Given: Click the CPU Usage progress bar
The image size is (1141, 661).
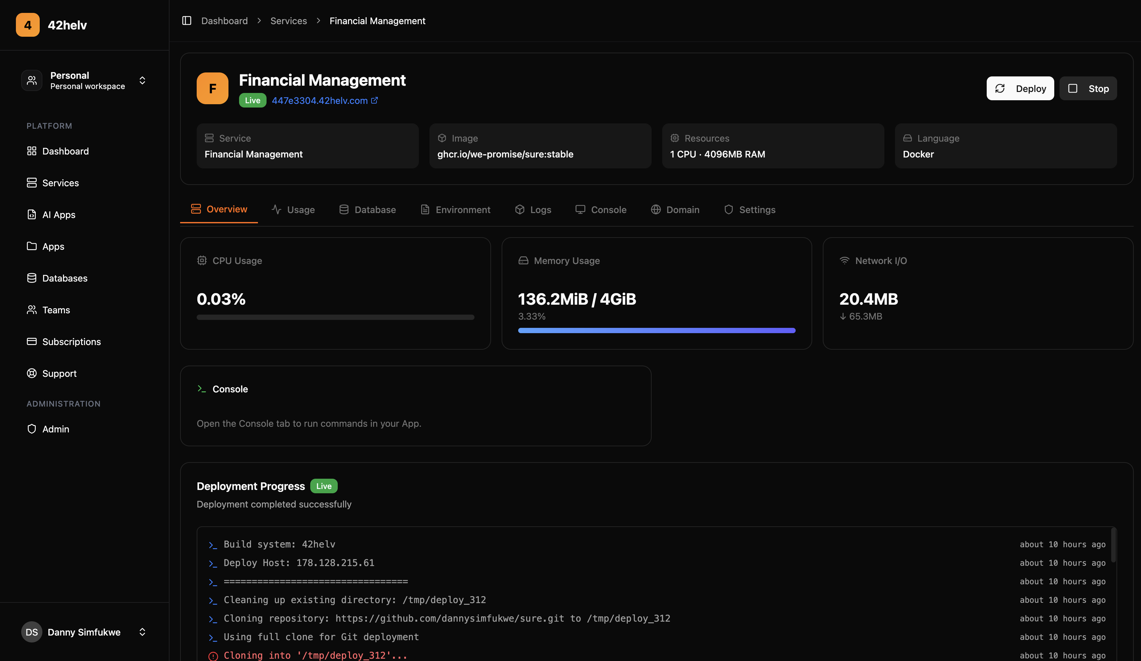Looking at the screenshot, I should point(335,317).
